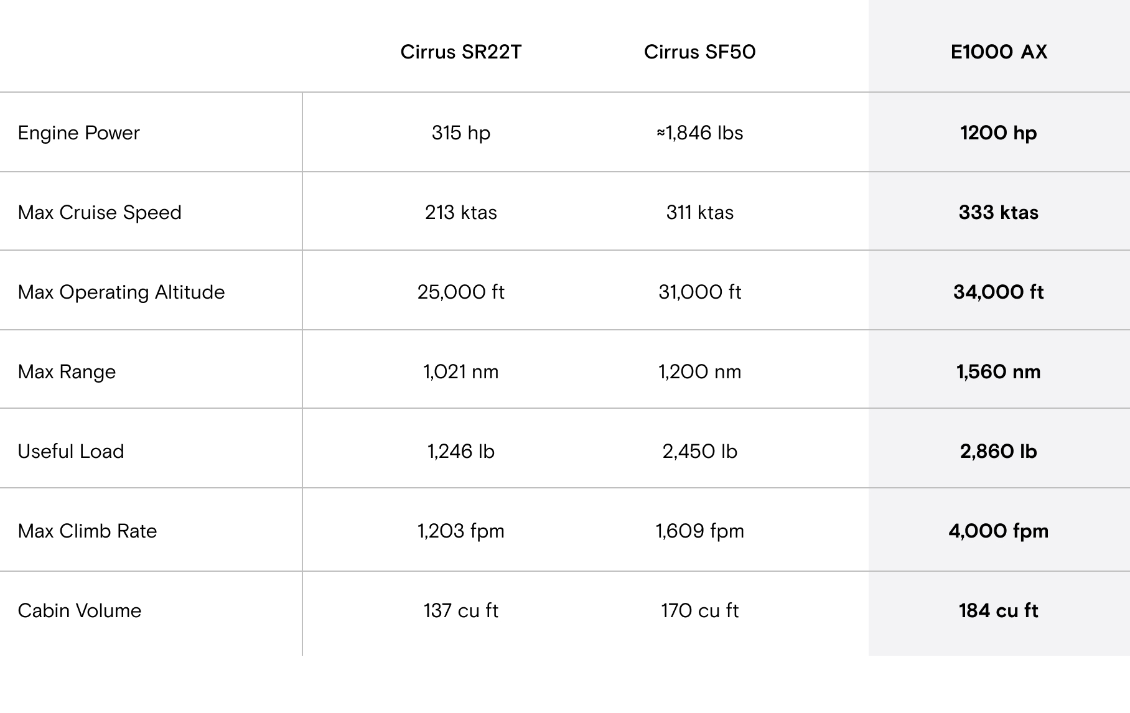This screenshot has width=1130, height=713.
Task: Select the Cirrus SR22T column header
Action: pos(460,52)
